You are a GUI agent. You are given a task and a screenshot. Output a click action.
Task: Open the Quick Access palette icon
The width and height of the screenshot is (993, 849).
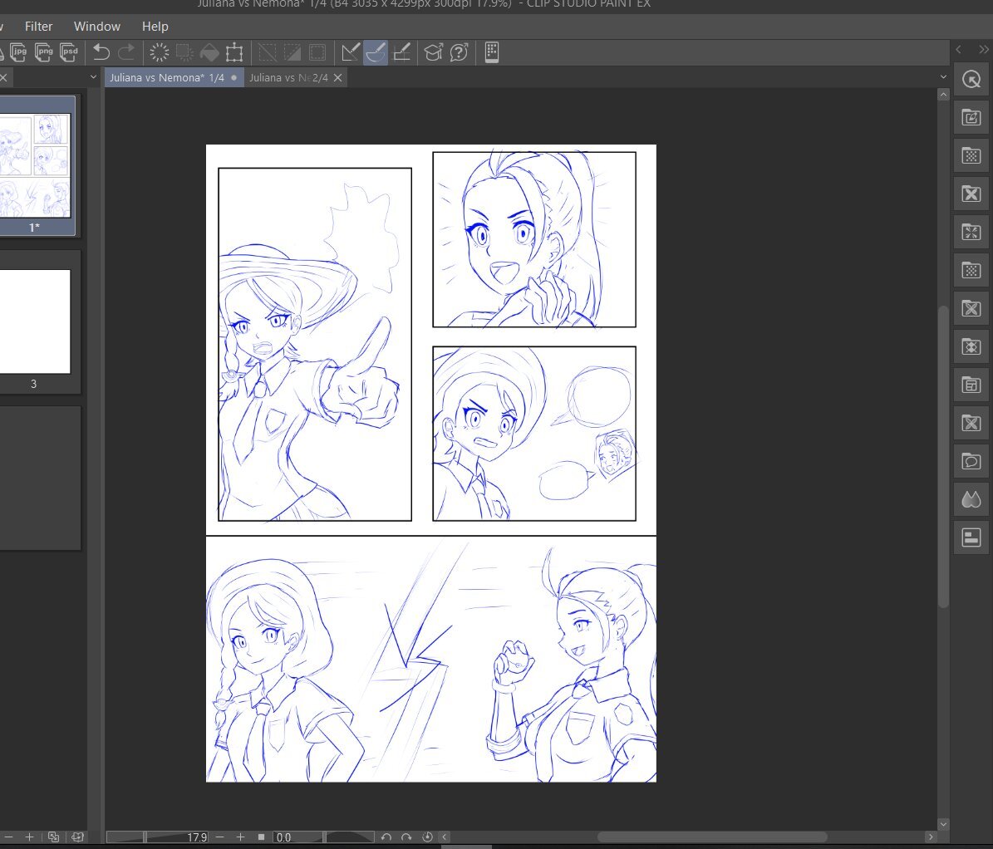[x=971, y=79]
